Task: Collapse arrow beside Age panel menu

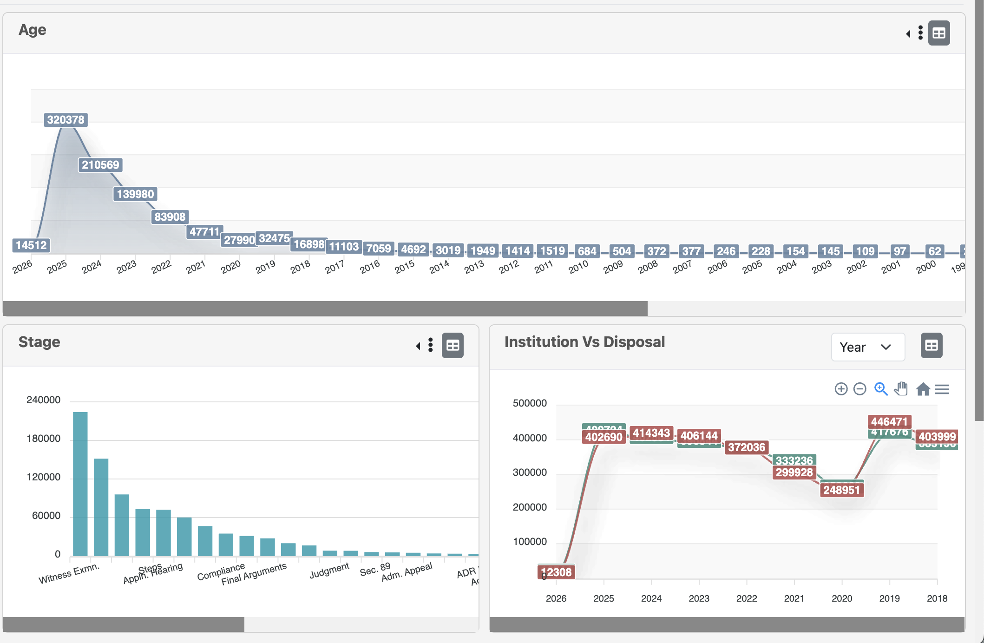Action: click(908, 33)
